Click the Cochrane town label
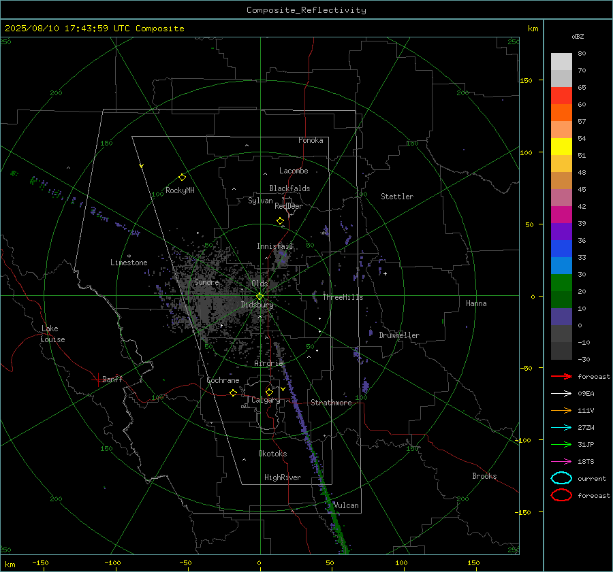Image resolution: width=613 pixels, height=572 pixels. [x=223, y=380]
